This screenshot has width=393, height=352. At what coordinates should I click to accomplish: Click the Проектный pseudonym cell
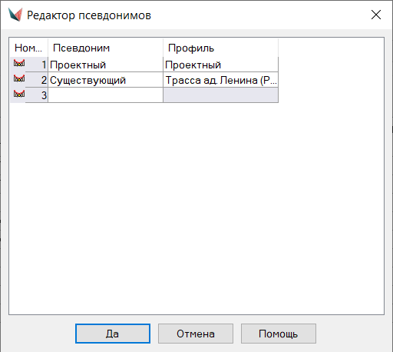tap(105, 65)
